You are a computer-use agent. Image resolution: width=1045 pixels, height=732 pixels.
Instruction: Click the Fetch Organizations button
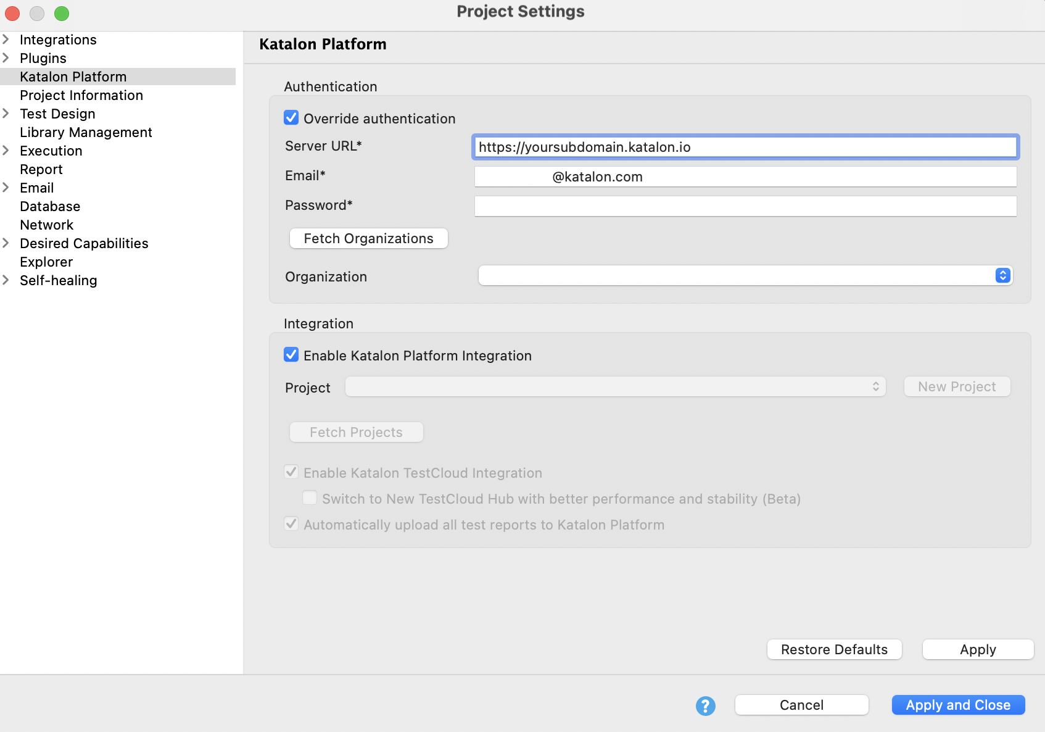[x=368, y=238]
